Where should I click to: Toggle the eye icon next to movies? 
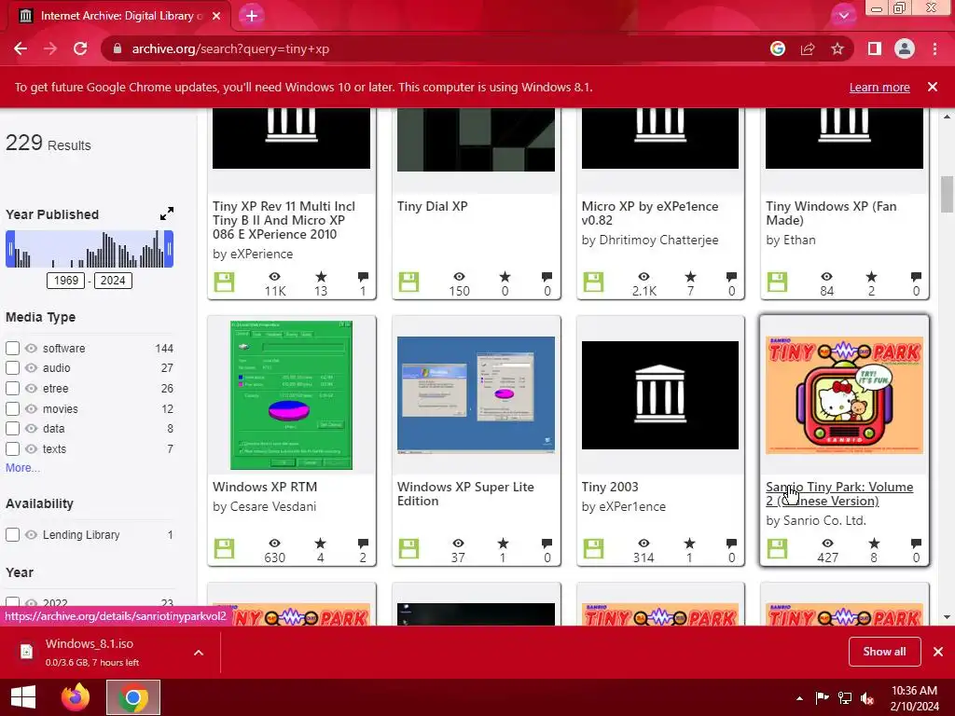coord(31,408)
